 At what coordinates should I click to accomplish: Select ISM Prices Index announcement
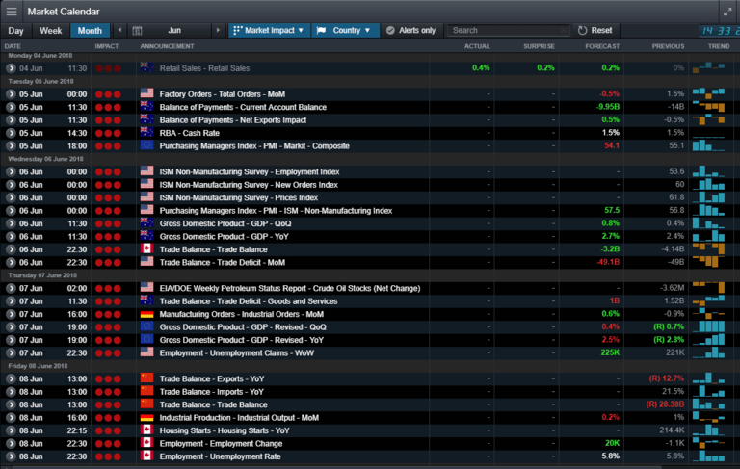(238, 197)
